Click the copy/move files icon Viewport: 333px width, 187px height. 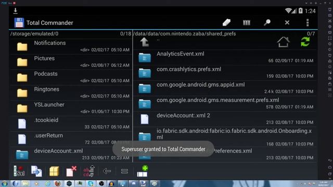36,171
